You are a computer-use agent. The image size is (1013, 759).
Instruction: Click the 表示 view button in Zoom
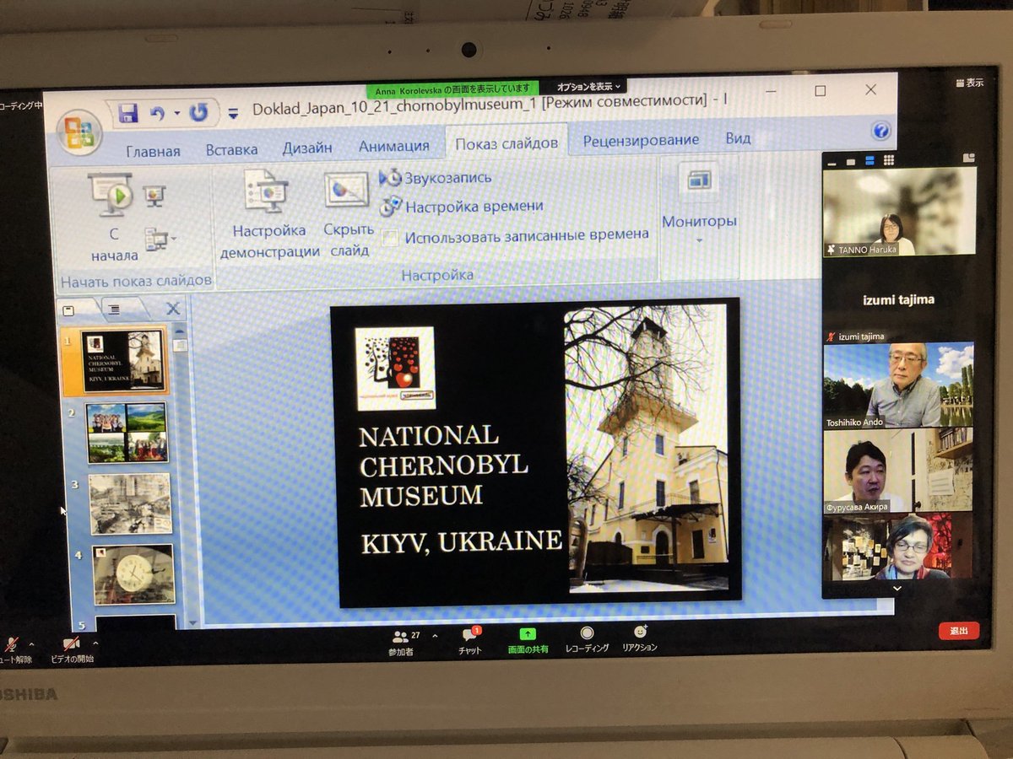point(969,83)
